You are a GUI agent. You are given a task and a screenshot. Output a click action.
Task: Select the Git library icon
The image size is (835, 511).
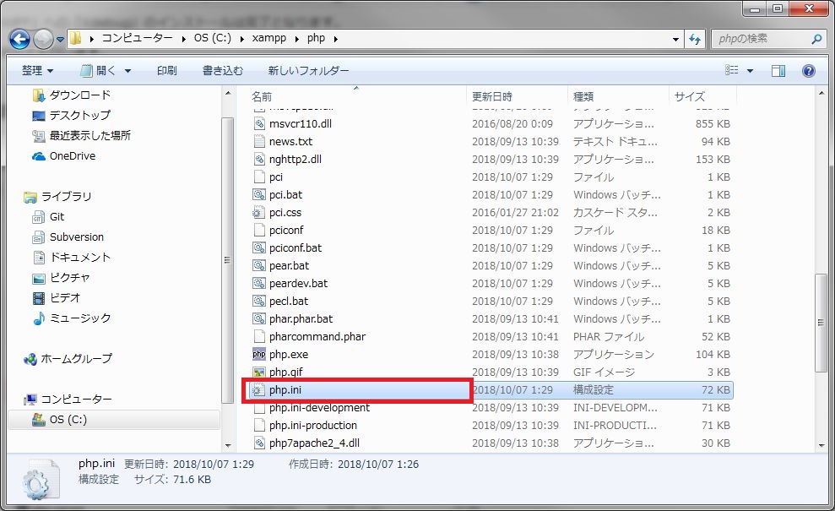click(x=38, y=217)
